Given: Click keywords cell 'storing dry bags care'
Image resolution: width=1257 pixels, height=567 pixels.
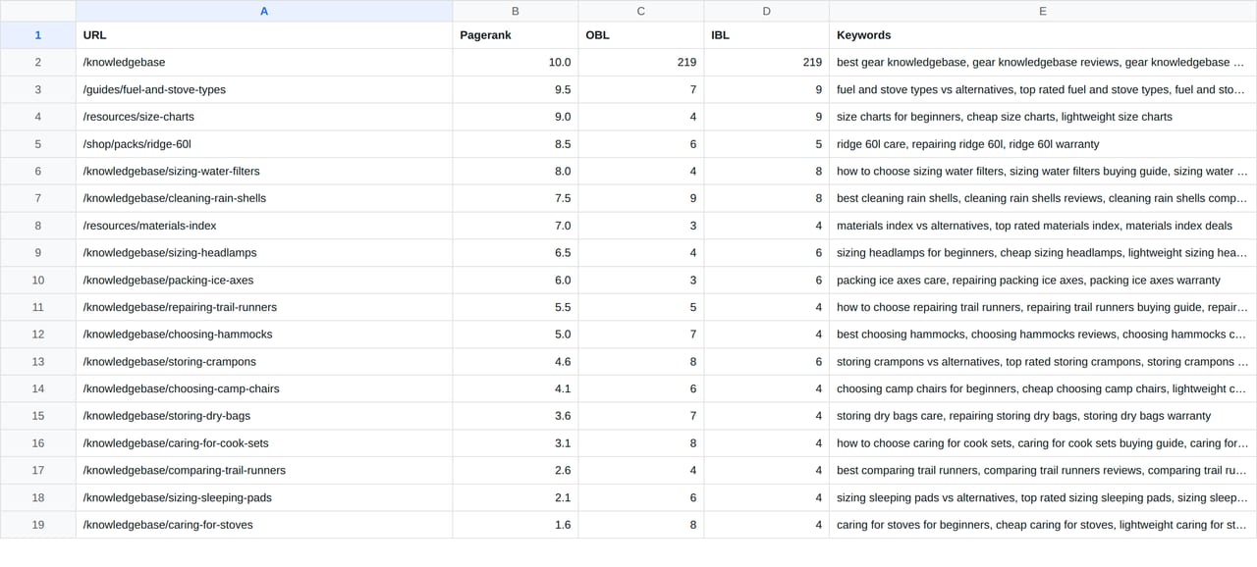Looking at the screenshot, I should [1043, 416].
